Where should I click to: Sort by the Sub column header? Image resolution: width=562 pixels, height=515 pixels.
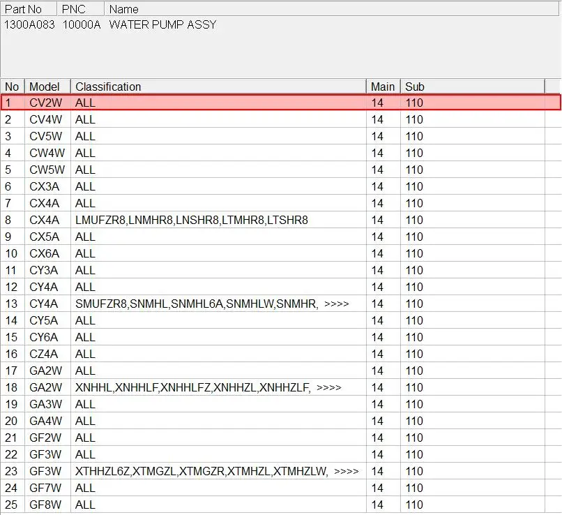[472, 87]
